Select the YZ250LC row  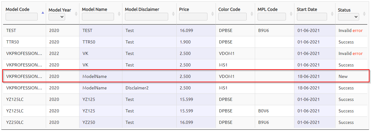[186, 123]
